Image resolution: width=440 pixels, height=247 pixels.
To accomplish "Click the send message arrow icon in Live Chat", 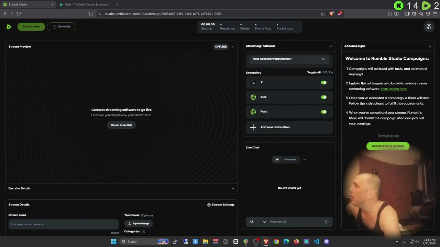I will click(x=327, y=222).
